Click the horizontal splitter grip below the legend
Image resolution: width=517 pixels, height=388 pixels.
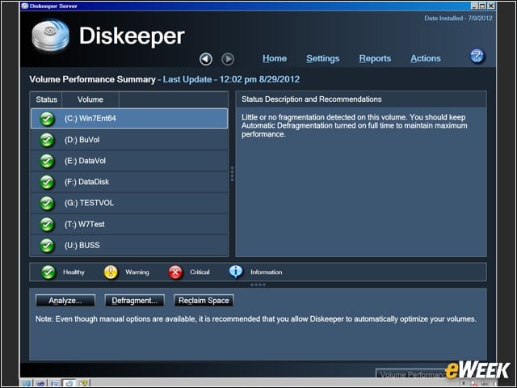258,285
